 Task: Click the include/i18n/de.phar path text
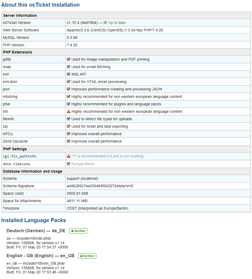coord(34,238)
